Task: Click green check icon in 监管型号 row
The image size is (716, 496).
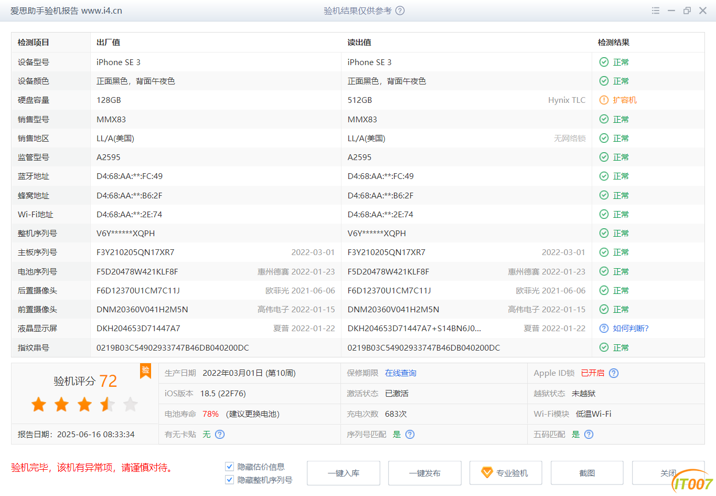Action: tap(604, 157)
